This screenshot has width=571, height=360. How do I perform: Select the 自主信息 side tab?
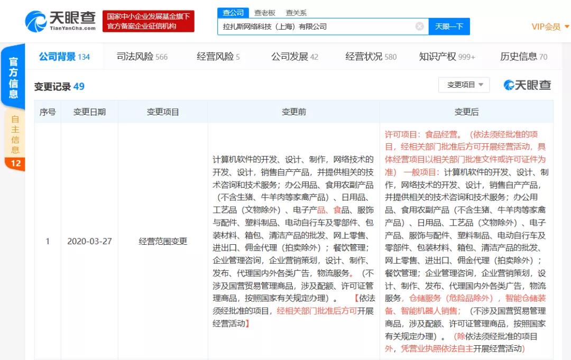click(x=15, y=135)
